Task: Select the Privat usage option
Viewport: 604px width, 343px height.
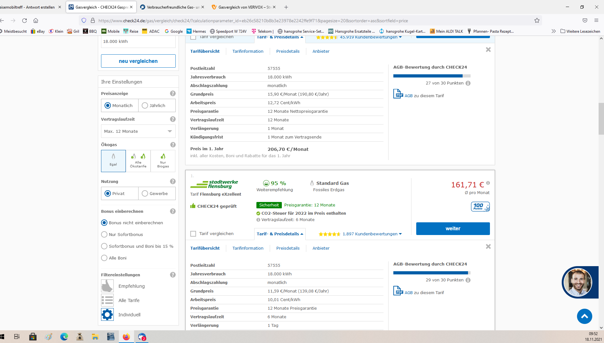Action: (x=120, y=193)
